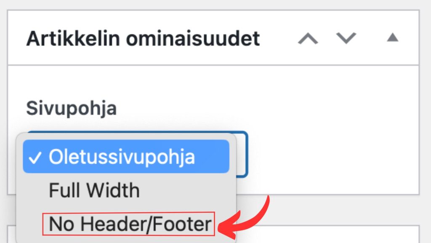
Task: Click the red outline around No Header/Footer
Action: pos(129,213)
